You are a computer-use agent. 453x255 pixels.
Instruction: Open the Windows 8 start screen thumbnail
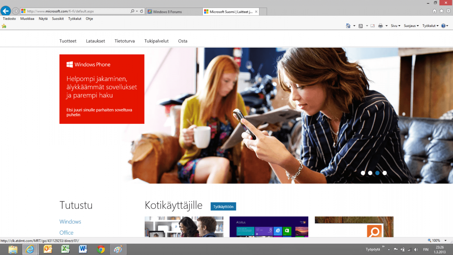click(269, 227)
